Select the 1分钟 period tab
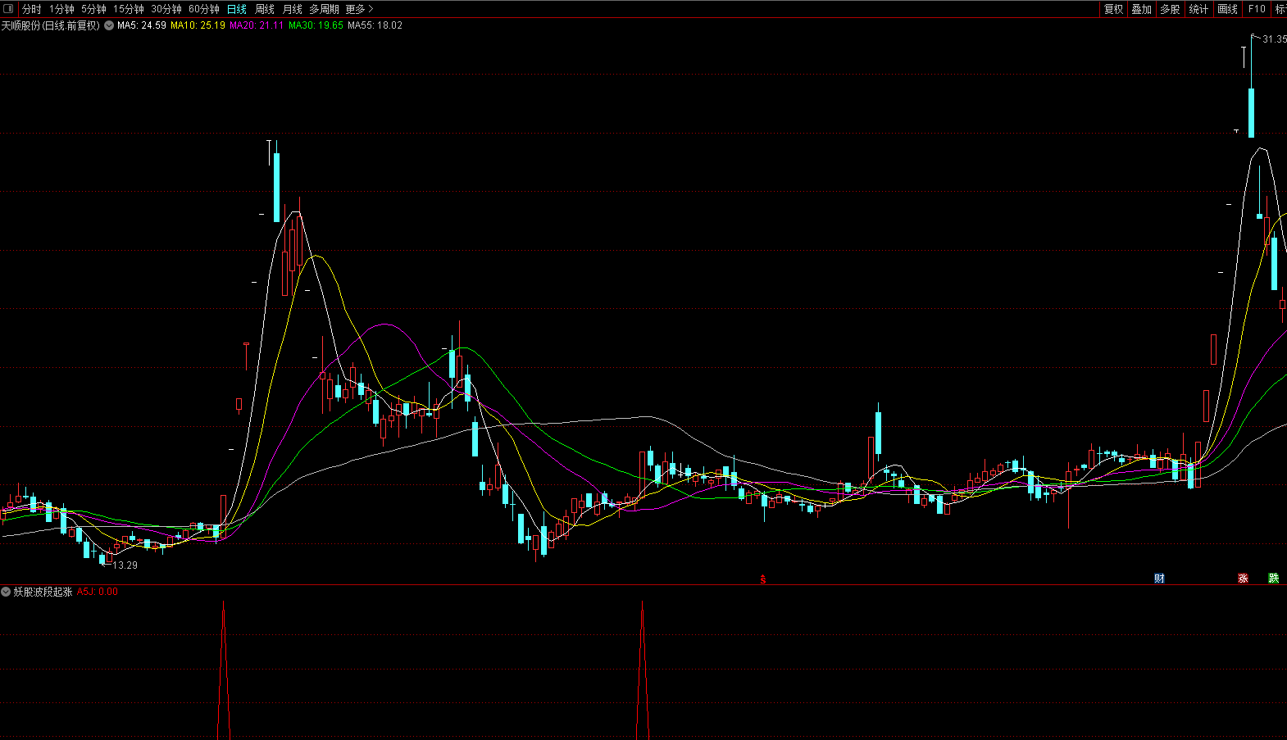The width and height of the screenshot is (1287, 740). [x=61, y=9]
